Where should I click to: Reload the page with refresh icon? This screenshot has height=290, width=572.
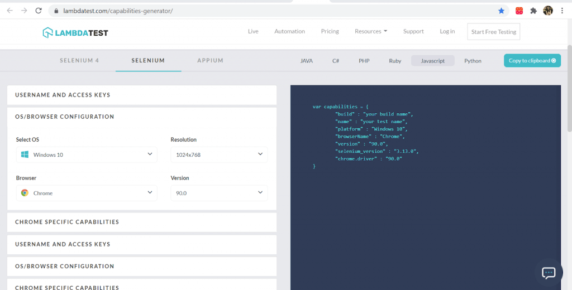tap(39, 11)
